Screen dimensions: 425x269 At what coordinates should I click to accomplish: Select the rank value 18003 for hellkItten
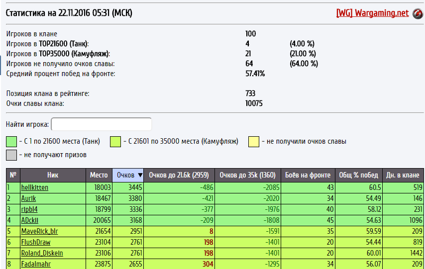tap(102, 187)
